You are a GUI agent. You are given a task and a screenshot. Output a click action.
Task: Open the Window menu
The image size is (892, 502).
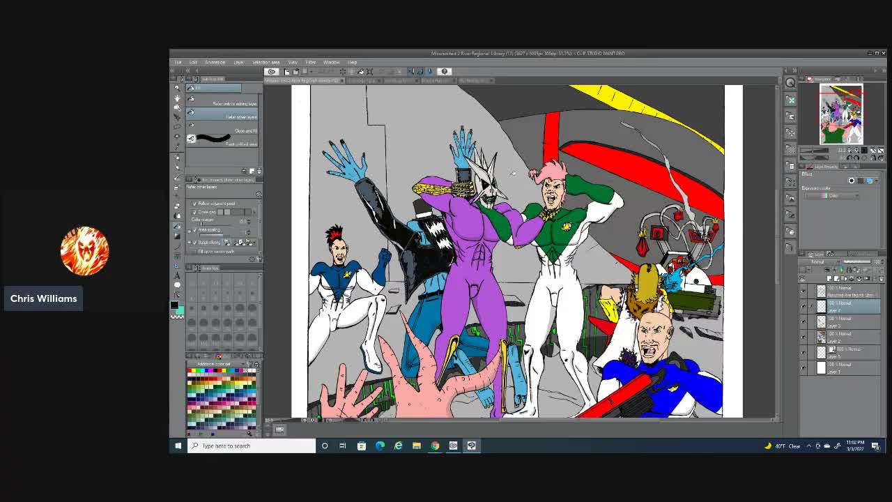coord(331,62)
